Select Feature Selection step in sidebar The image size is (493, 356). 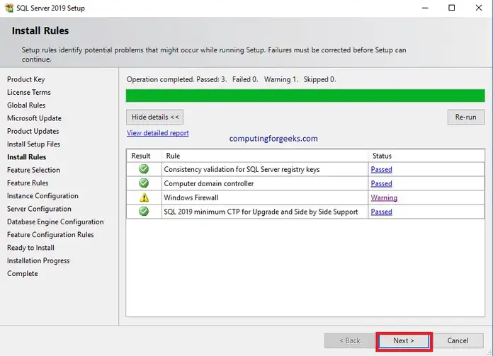(x=33, y=170)
